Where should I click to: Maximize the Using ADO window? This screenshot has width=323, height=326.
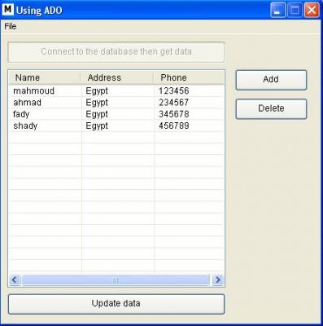point(295,10)
